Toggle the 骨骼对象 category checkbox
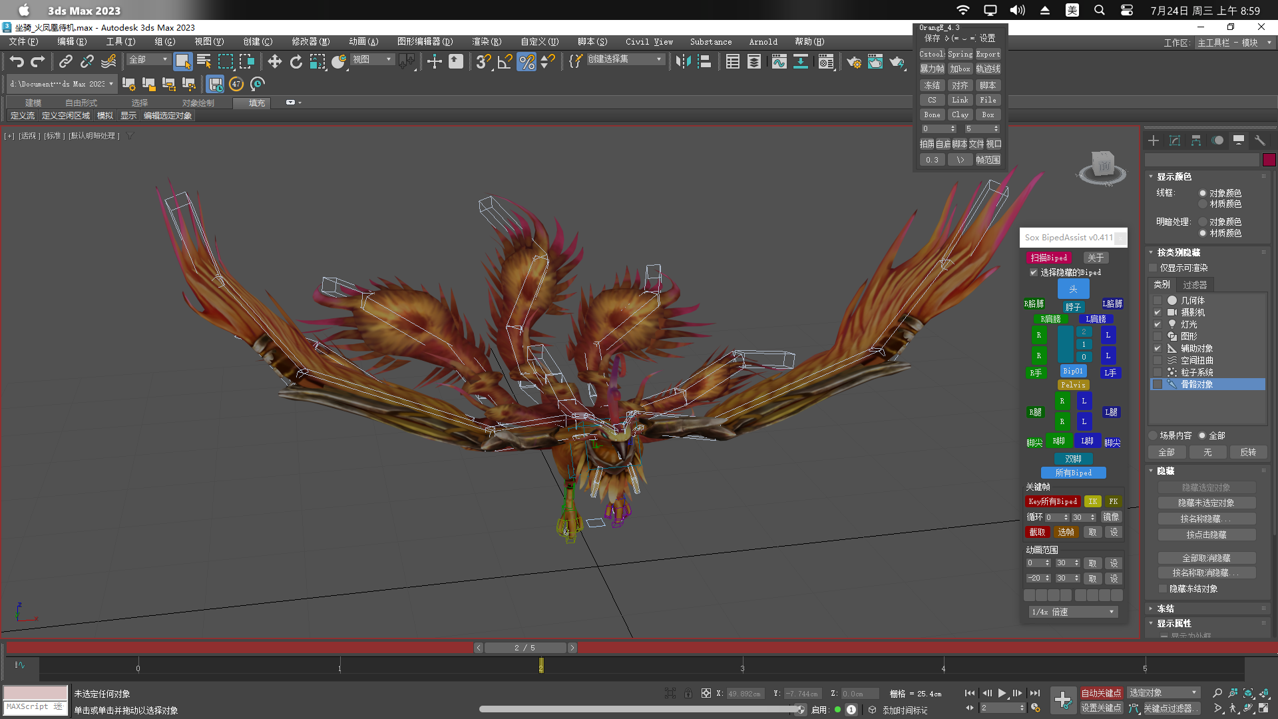Screen dimensions: 1278x719 coord(1158,384)
